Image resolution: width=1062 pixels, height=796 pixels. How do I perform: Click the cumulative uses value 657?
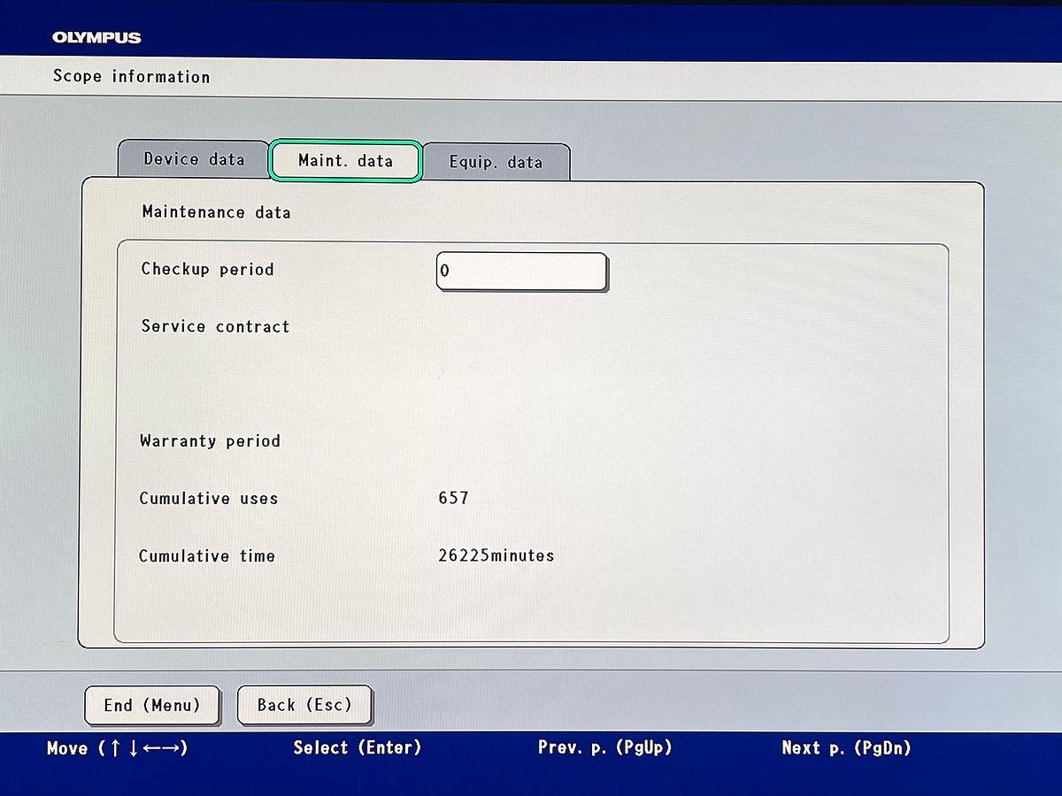point(453,499)
